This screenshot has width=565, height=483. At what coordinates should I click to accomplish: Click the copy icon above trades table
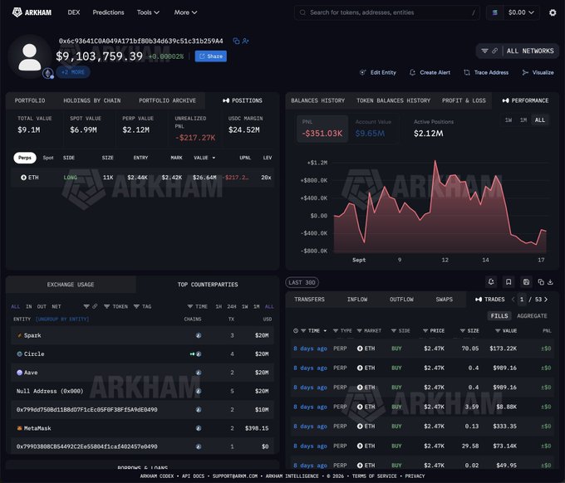[541, 282]
